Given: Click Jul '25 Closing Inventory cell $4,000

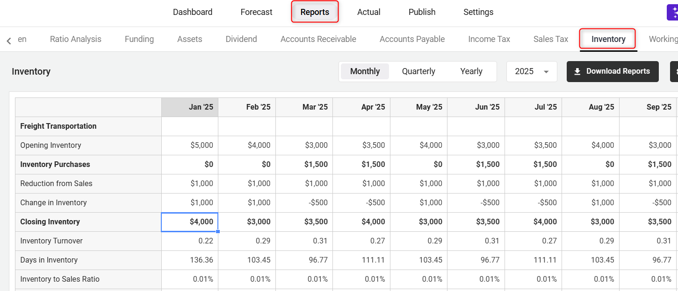Looking at the screenshot, I should 534,222.
